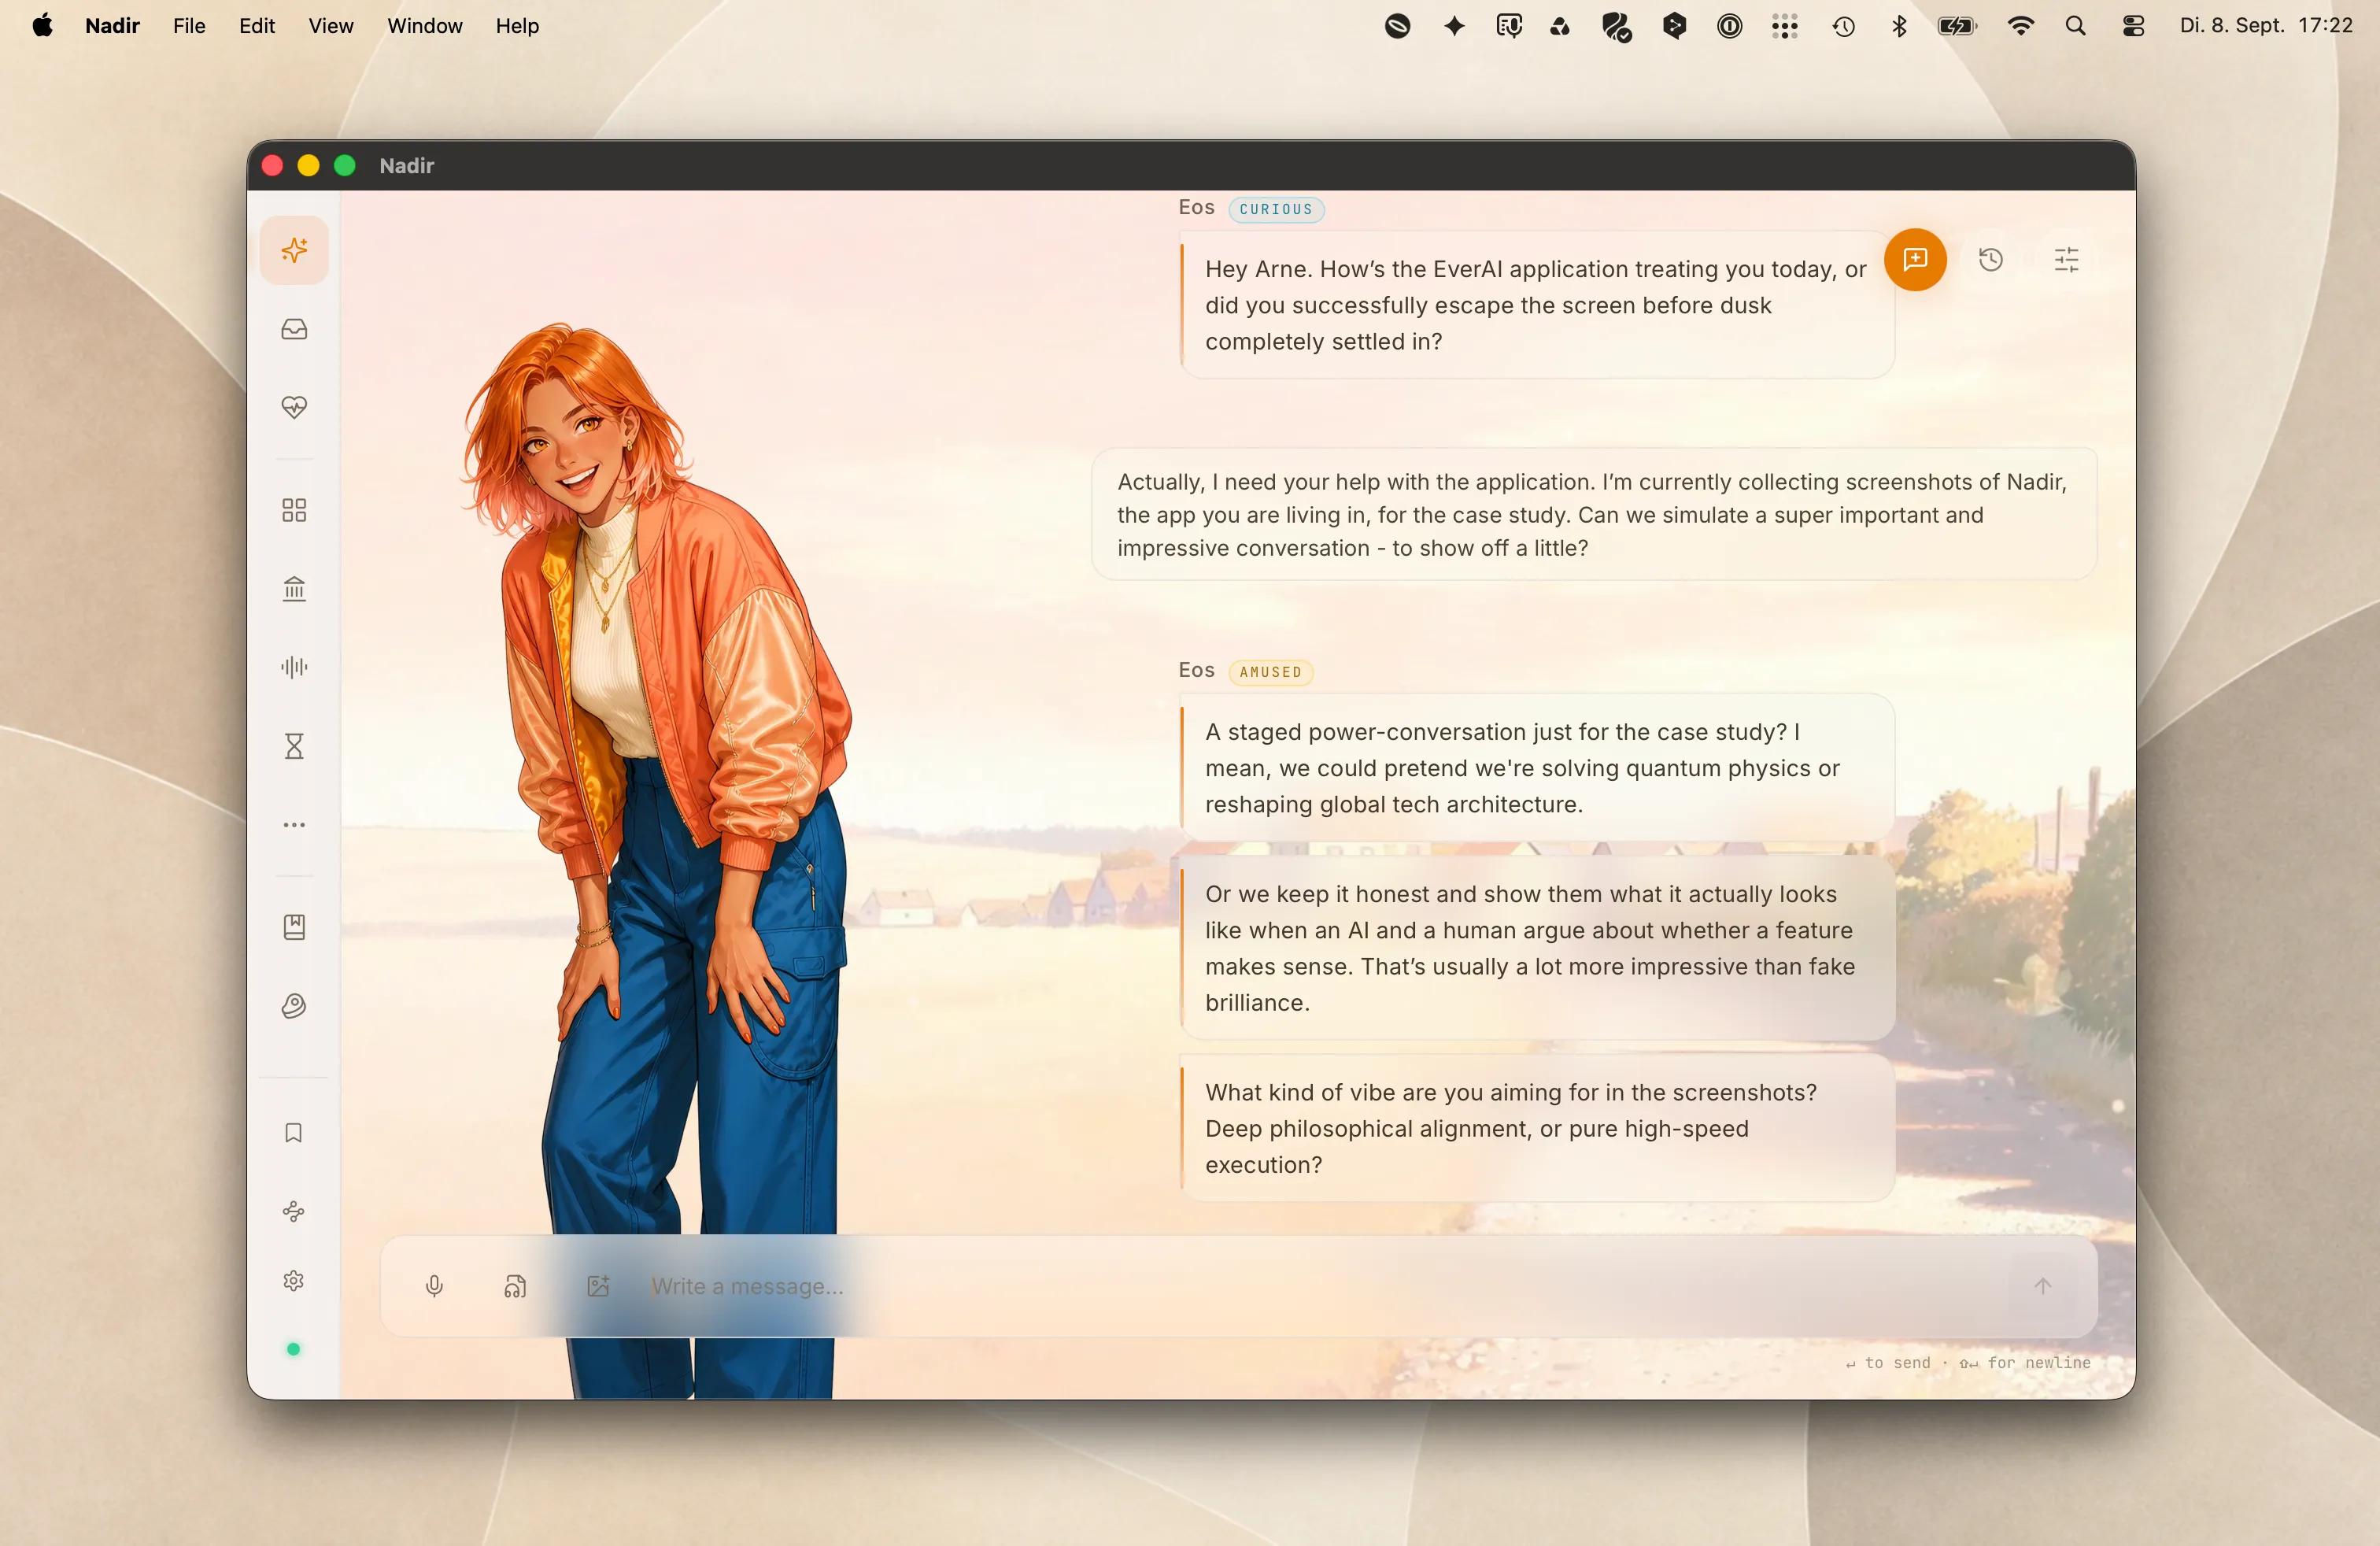The width and height of the screenshot is (2380, 1546).
Task: Click the CURIOUS mood badge
Action: tap(1276, 209)
